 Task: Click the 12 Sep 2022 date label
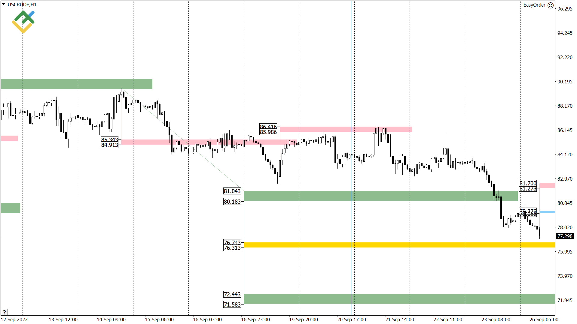14,319
